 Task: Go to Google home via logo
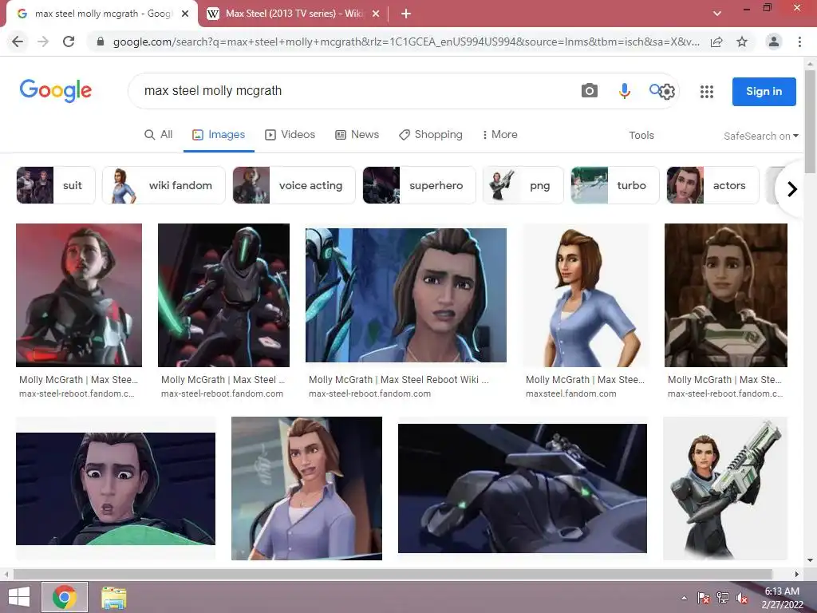[56, 91]
